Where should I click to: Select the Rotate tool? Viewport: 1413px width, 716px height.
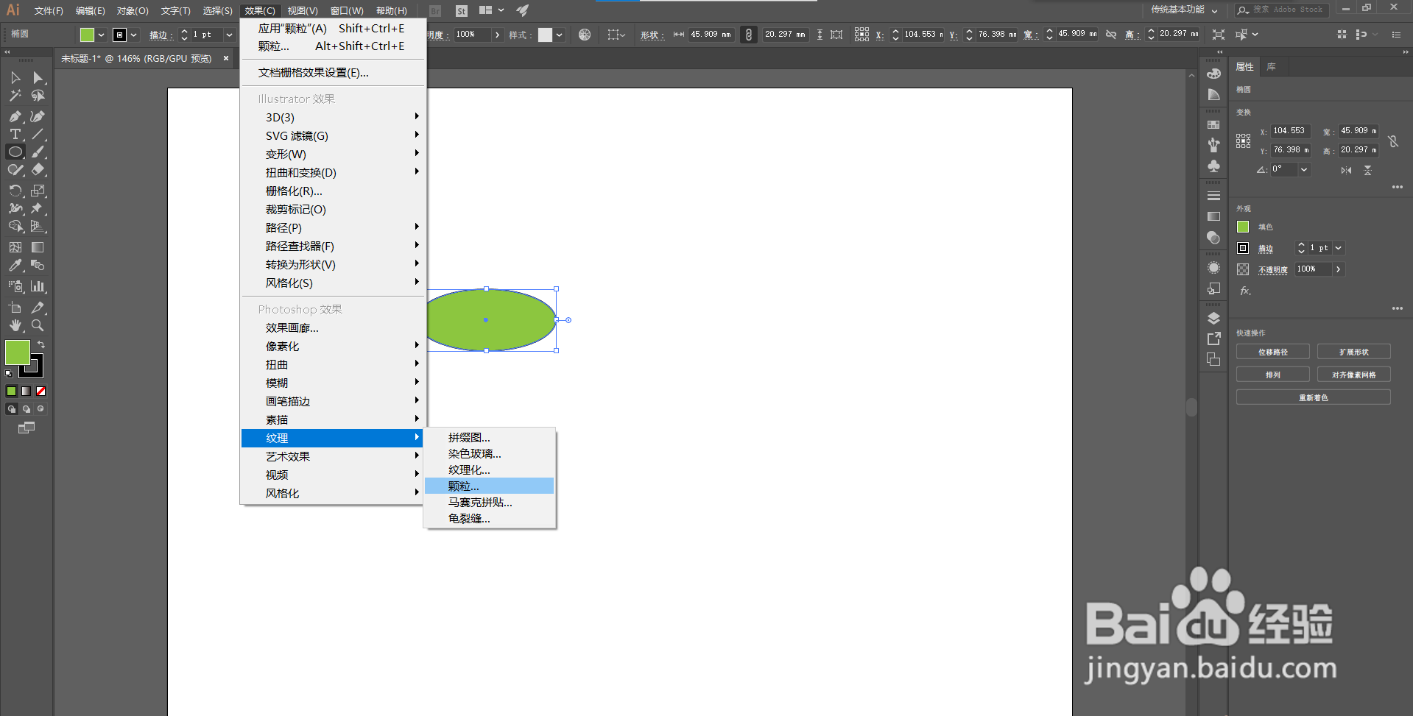tap(15, 191)
